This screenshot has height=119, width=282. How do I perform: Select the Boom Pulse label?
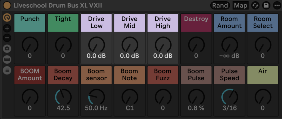coord(196,75)
